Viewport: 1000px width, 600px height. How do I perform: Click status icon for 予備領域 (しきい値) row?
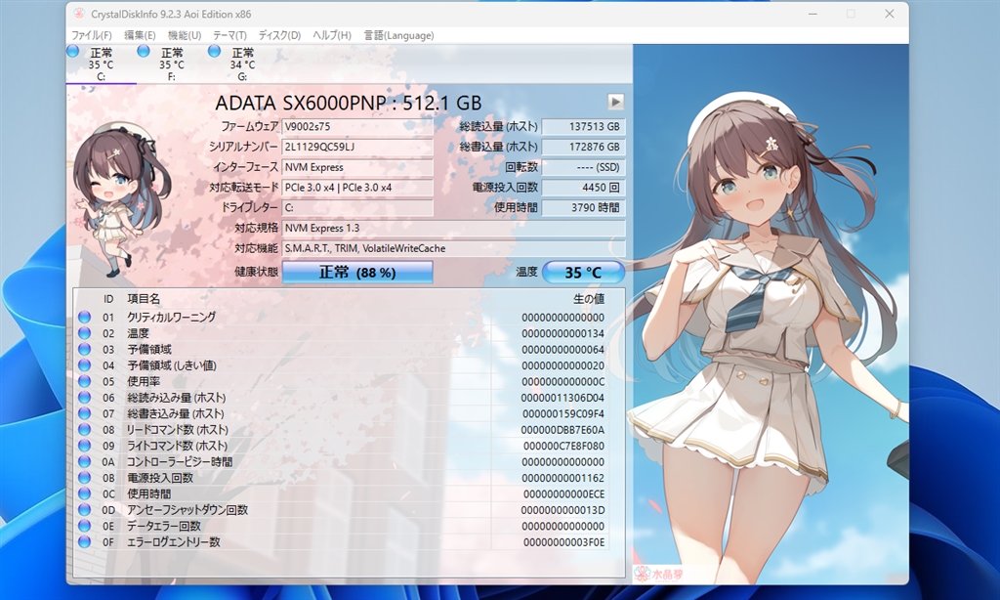(84, 365)
